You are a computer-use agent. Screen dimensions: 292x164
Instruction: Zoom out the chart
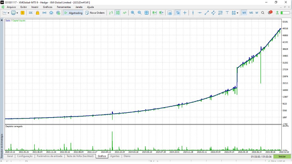(140, 13)
